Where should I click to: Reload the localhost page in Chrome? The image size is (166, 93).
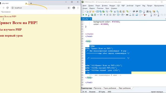coord(8,8)
